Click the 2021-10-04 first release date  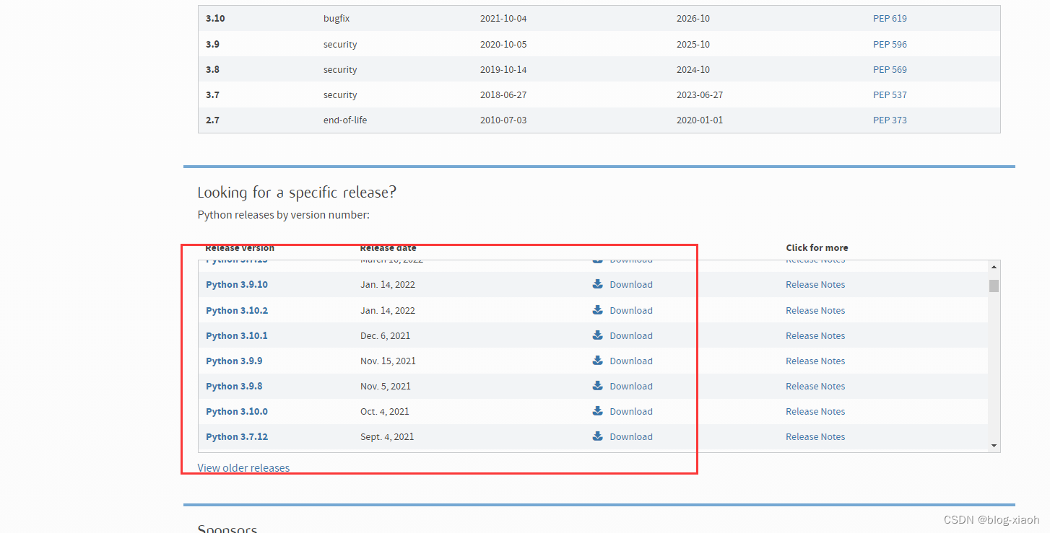503,19
